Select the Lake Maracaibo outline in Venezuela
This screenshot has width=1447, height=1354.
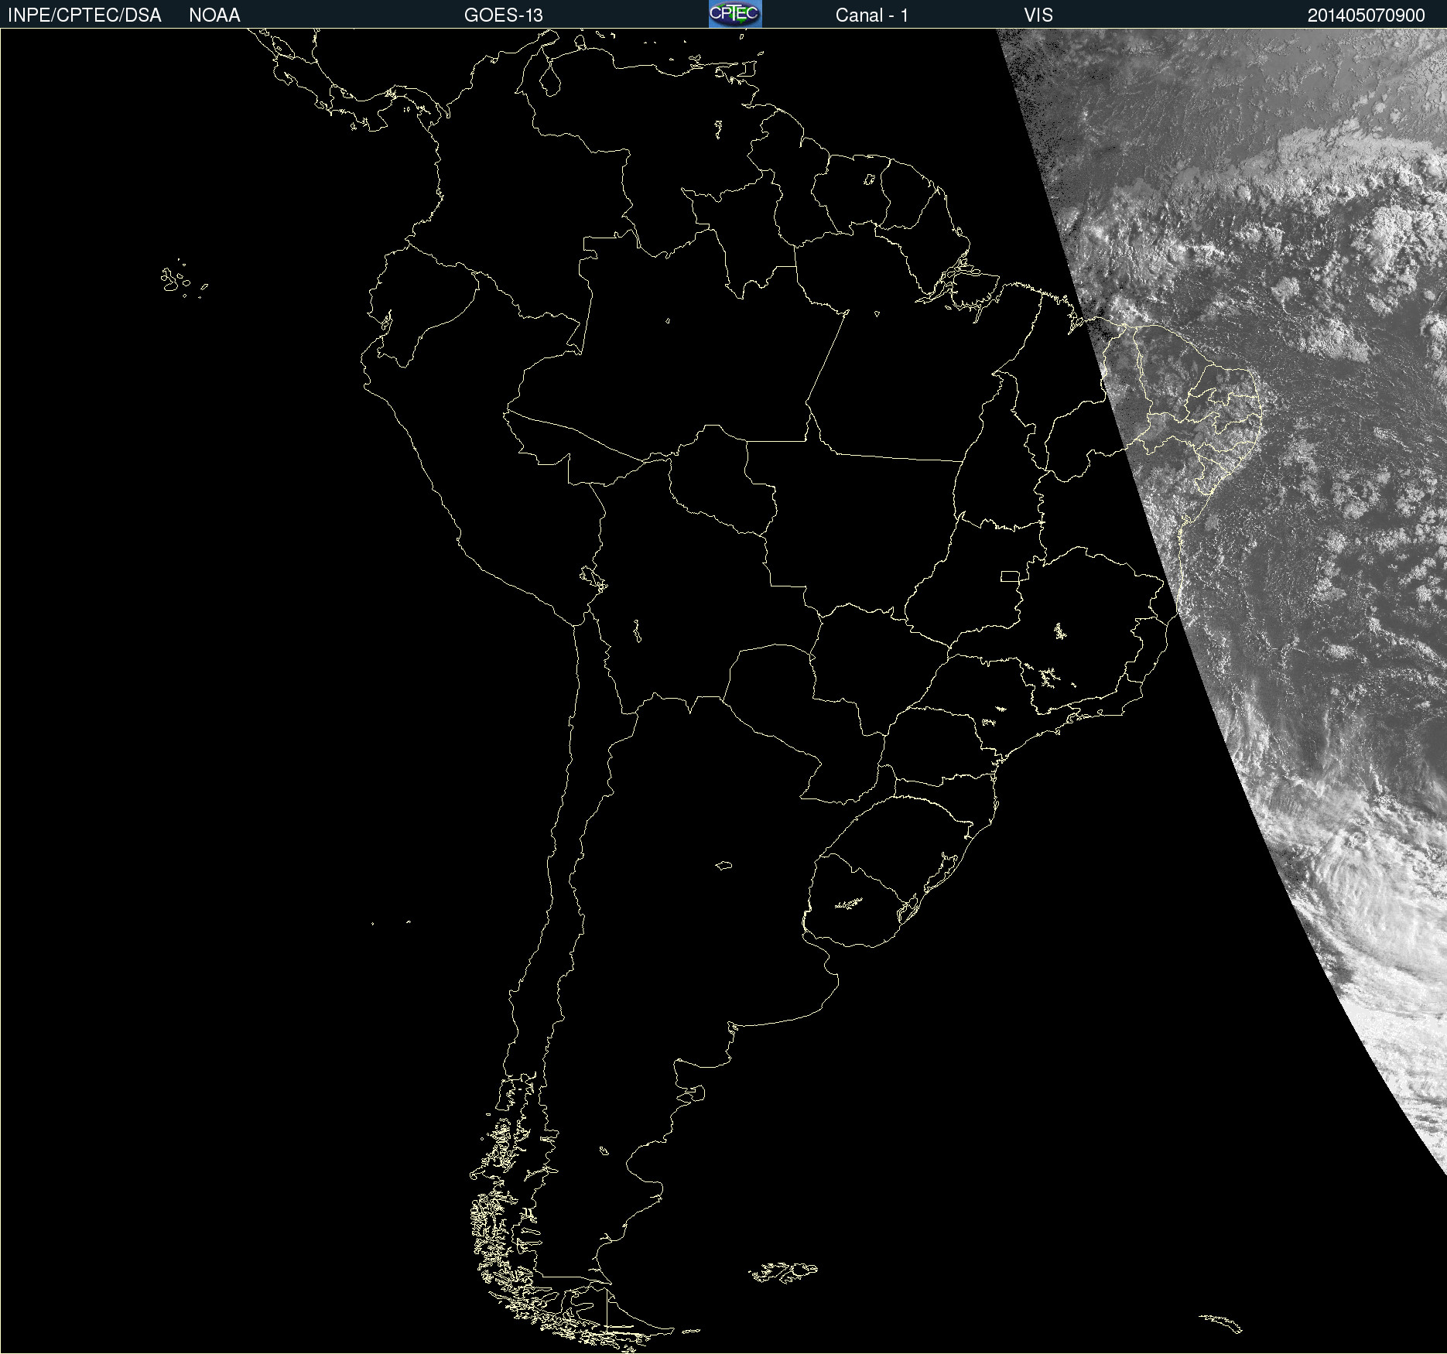click(550, 80)
